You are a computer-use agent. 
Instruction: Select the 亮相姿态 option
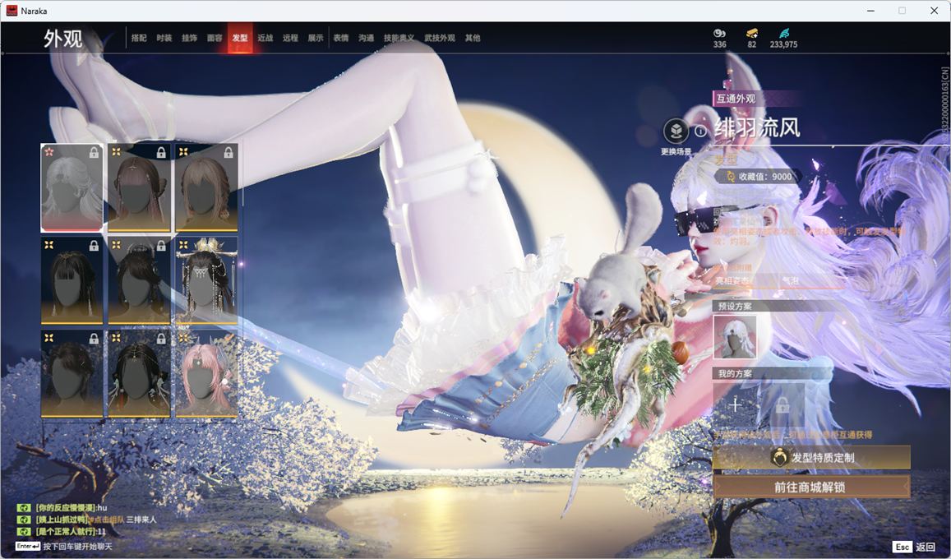(733, 281)
